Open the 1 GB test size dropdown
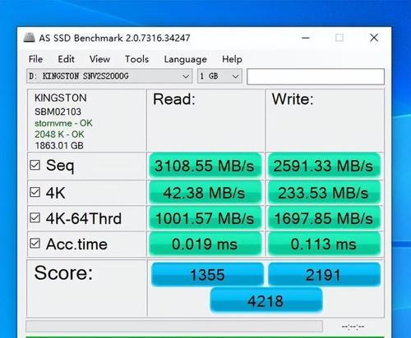This screenshot has height=338, width=411. click(x=219, y=76)
